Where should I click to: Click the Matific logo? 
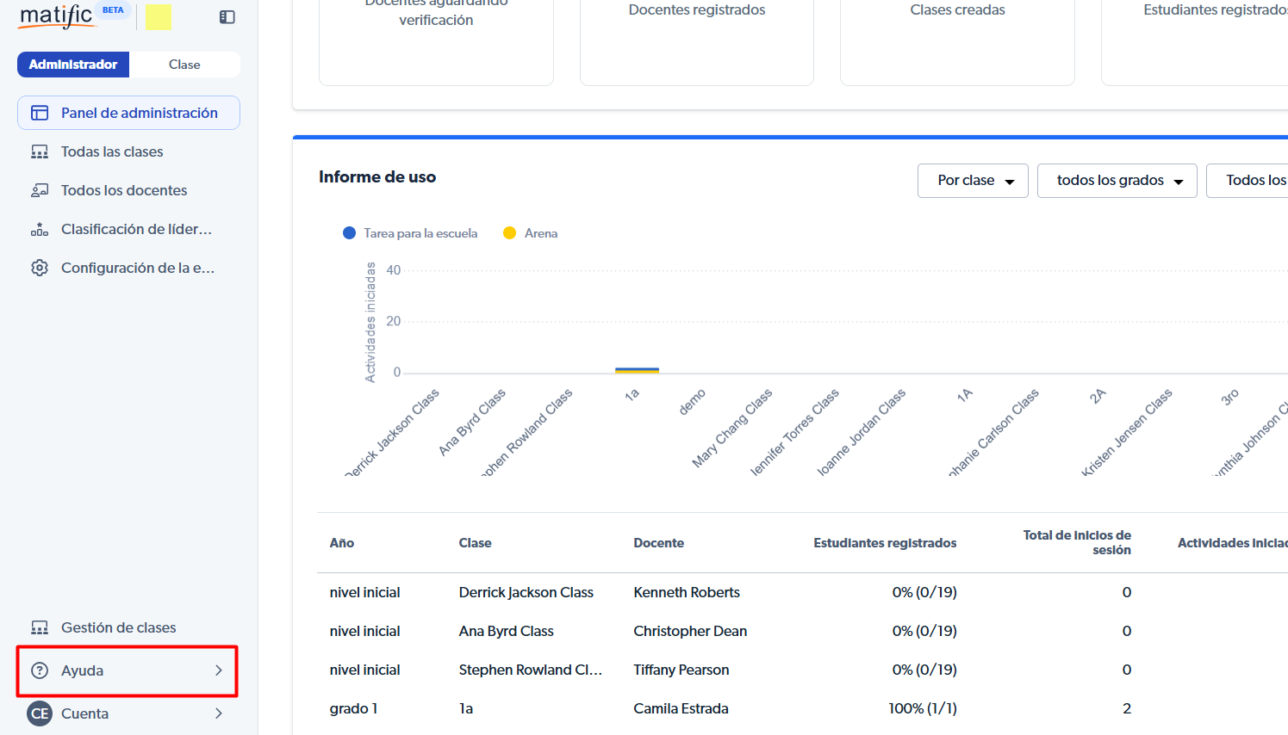[x=57, y=16]
